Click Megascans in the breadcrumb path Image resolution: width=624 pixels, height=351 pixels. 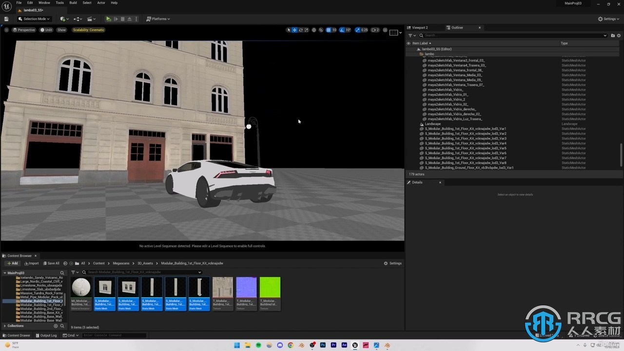[121, 263]
